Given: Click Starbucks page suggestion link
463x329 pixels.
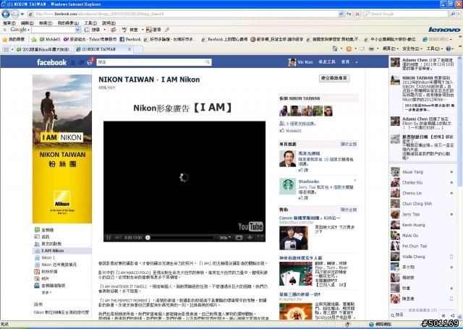Looking at the screenshot, I should (309, 181).
